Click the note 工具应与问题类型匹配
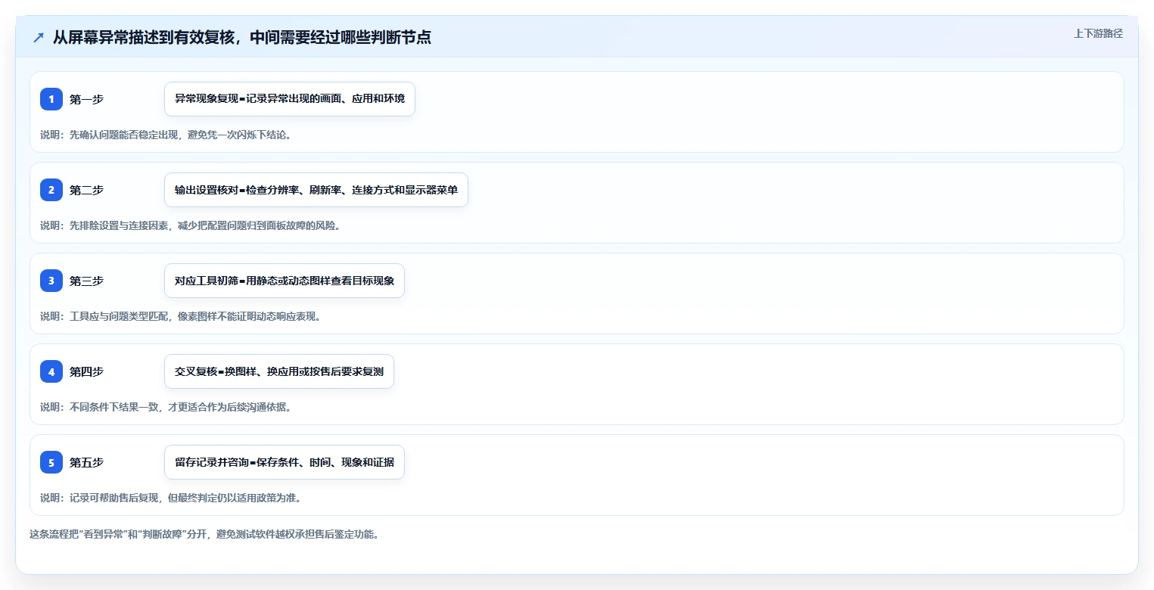This screenshot has width=1154, height=590. click(181, 316)
